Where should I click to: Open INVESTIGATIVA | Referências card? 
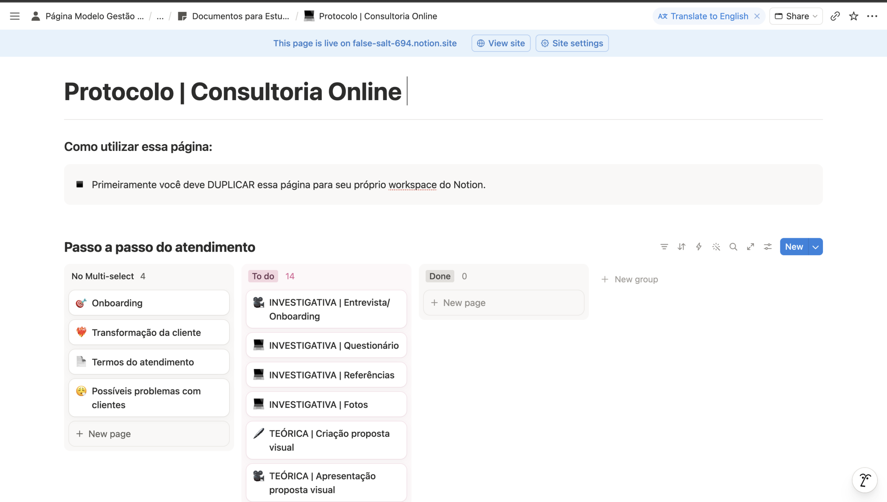[326, 375]
